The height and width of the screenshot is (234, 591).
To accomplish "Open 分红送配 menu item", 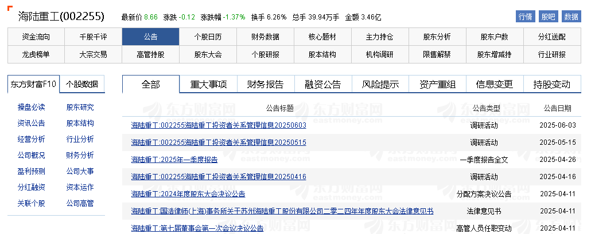I will 551,37.
